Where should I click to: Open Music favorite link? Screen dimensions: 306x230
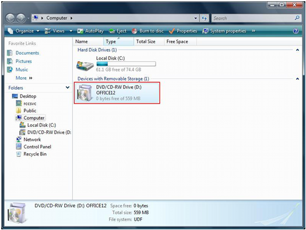pyautogui.click(x=22, y=70)
